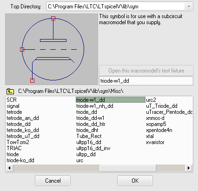
Task: Select ultpp16_dd in the list
Action: [x=89, y=142]
